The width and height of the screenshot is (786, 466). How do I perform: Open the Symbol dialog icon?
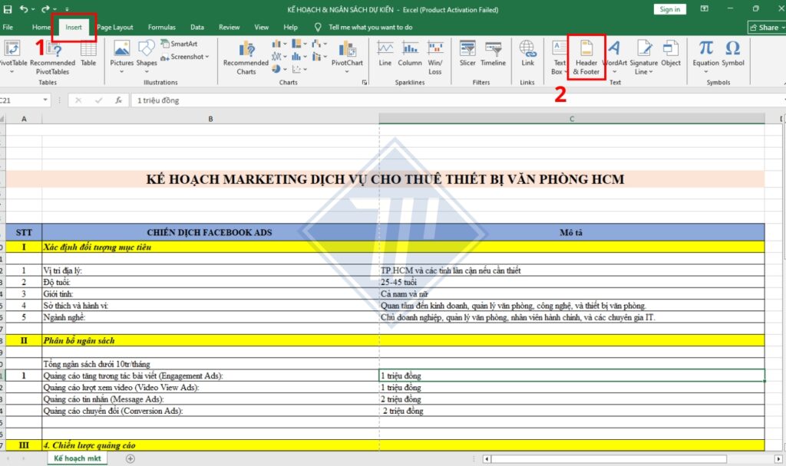[732, 54]
